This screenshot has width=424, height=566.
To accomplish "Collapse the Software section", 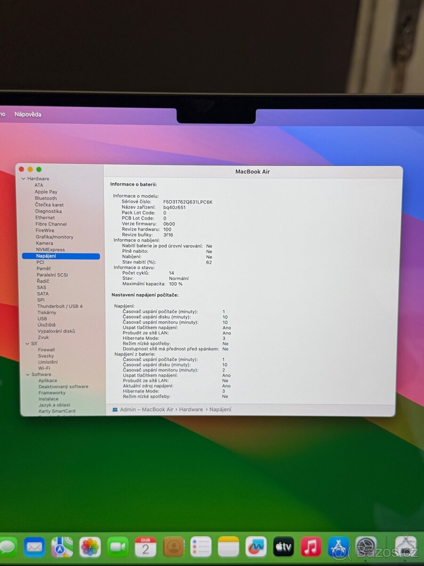I will point(28,374).
